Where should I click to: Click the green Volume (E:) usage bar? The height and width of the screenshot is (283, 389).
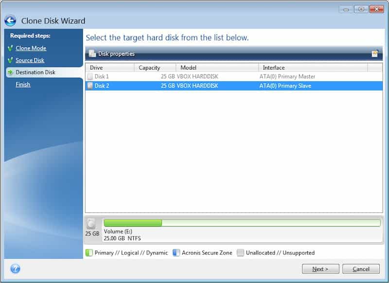click(x=242, y=223)
